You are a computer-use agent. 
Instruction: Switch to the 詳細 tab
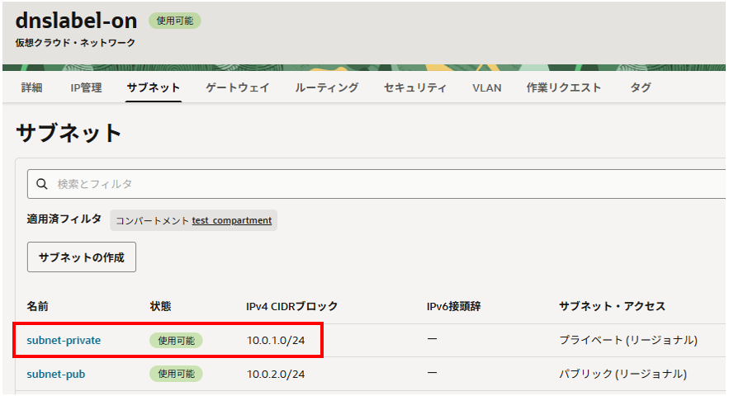click(31, 87)
